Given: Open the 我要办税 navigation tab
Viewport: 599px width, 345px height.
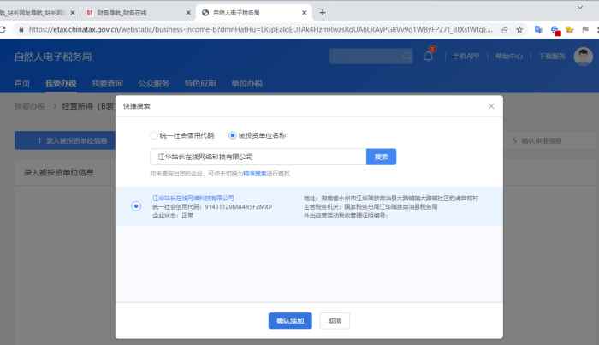Looking at the screenshot, I should click(61, 84).
